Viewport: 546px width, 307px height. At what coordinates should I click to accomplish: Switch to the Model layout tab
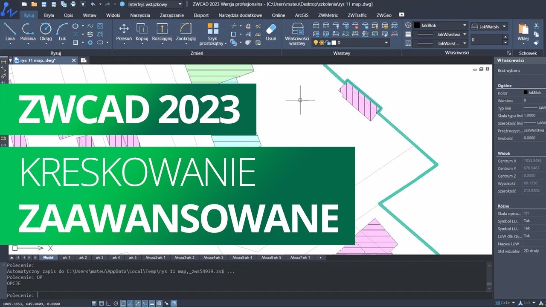click(x=48, y=258)
